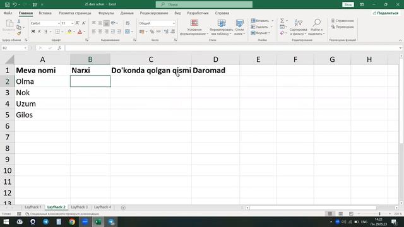Click Справочник button
The height and width of the screenshot is (227, 404).
coord(342,21)
